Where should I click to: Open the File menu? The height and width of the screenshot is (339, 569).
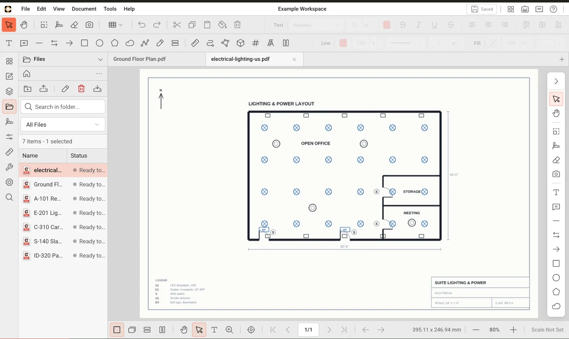(x=26, y=9)
